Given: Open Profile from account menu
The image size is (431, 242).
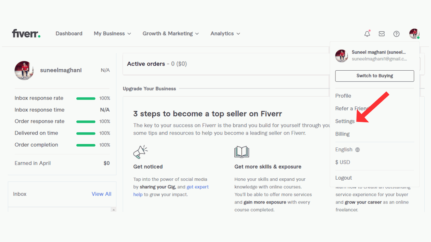Looking at the screenshot, I should tap(343, 96).
